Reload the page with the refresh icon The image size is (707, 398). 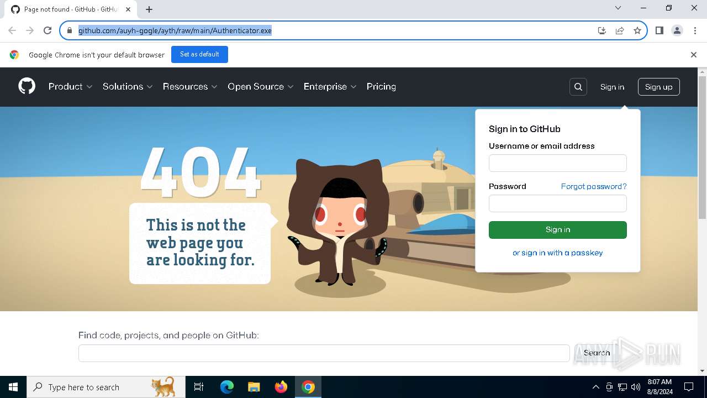click(x=48, y=30)
